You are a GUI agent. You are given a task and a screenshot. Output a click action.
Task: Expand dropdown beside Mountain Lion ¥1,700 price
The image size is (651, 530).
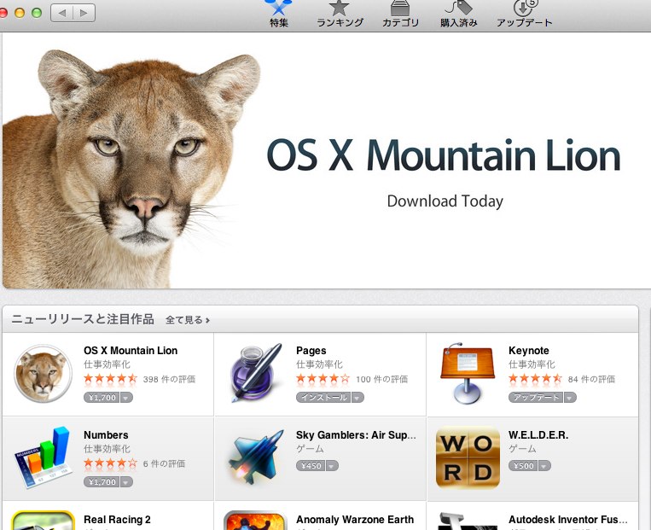[x=126, y=398]
